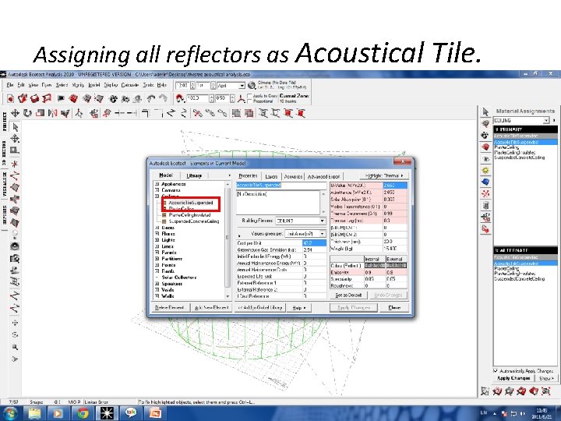The height and width of the screenshot is (421, 561).
Task: Click the globe climate data icon
Action: (x=252, y=85)
